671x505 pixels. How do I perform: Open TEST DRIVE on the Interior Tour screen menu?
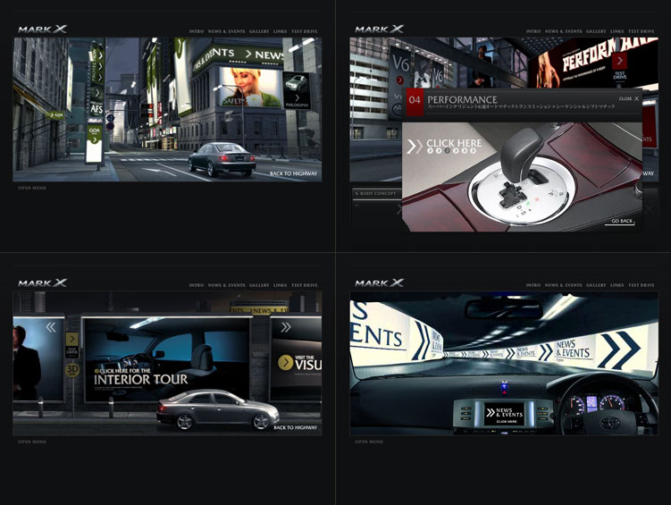[x=305, y=285]
